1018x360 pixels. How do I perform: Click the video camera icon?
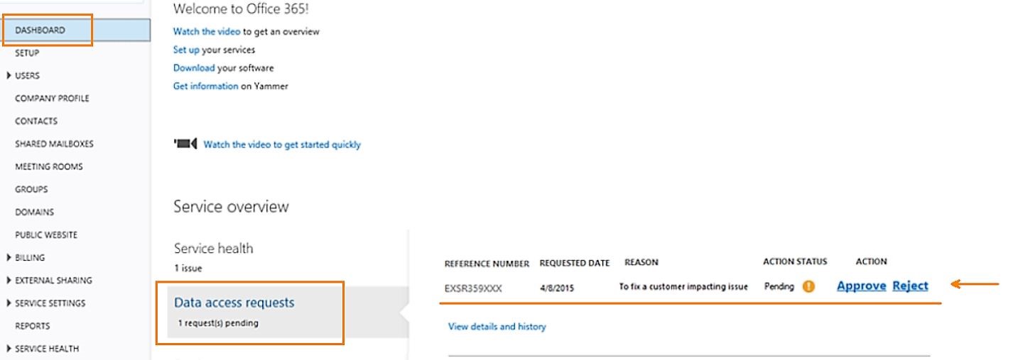[x=185, y=145]
